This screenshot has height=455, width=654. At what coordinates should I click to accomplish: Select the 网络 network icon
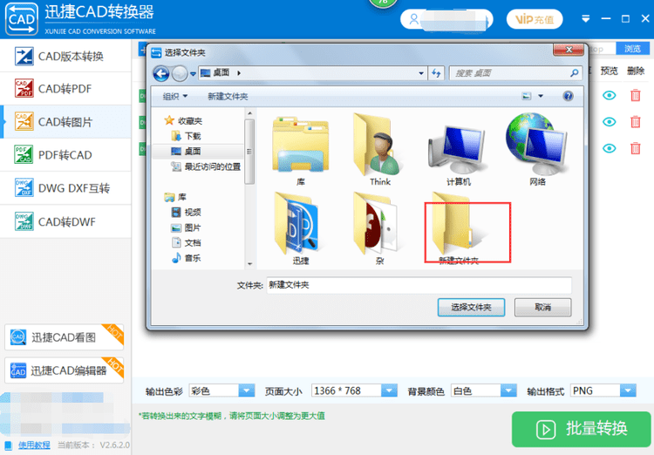537,150
